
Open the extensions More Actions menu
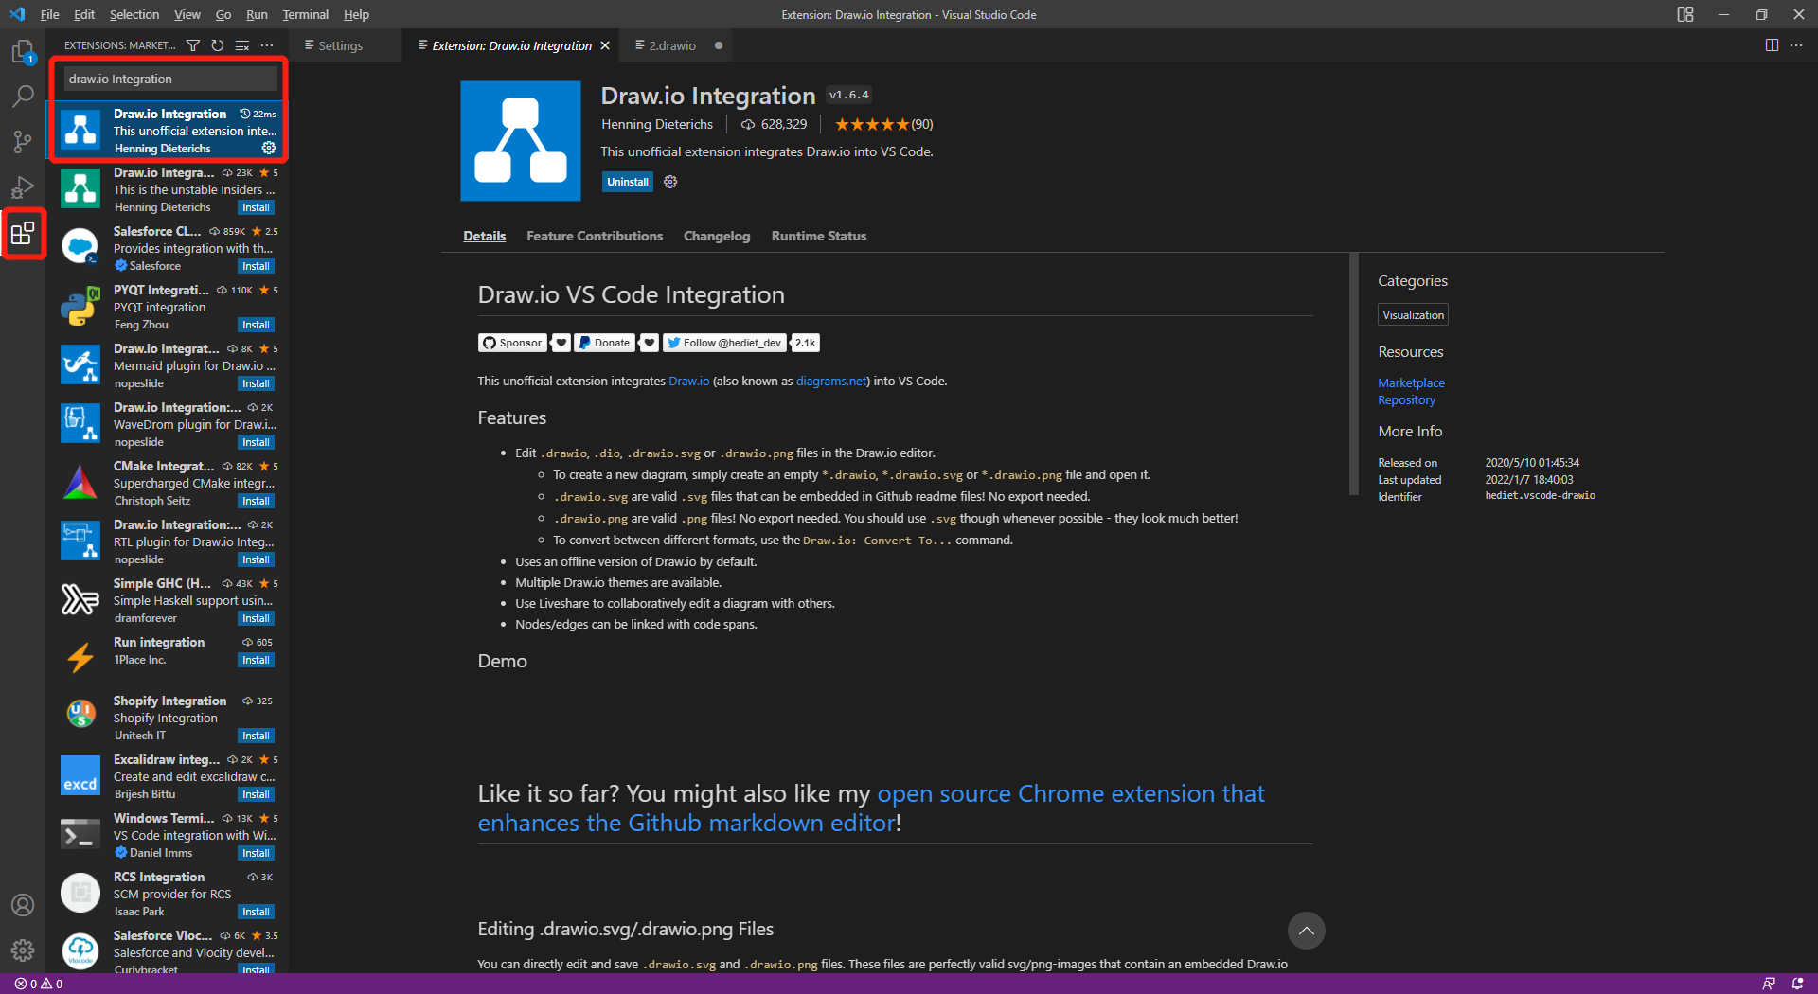tap(267, 44)
